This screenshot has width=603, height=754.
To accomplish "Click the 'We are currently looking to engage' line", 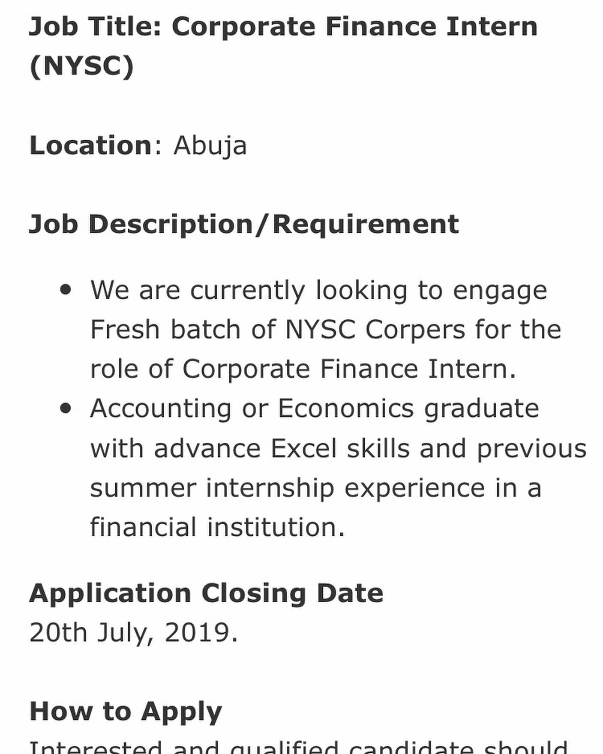I will coord(319,291).
